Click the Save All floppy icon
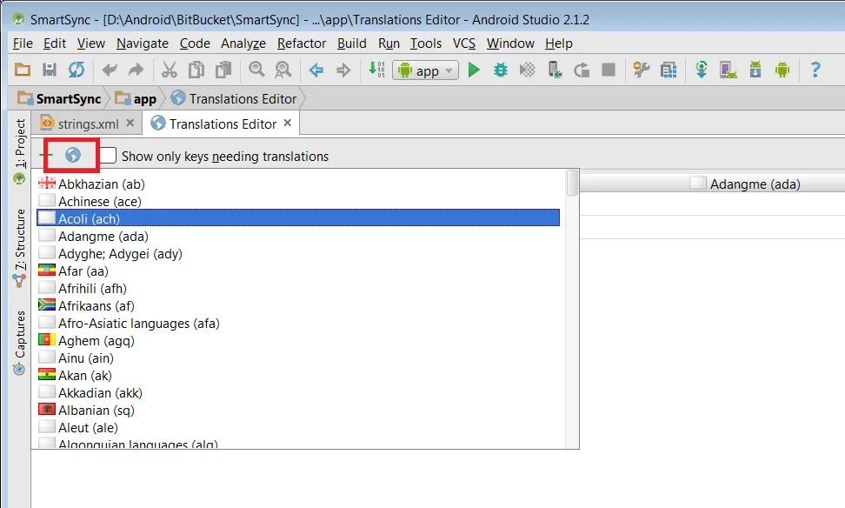The image size is (845, 508). (50, 70)
